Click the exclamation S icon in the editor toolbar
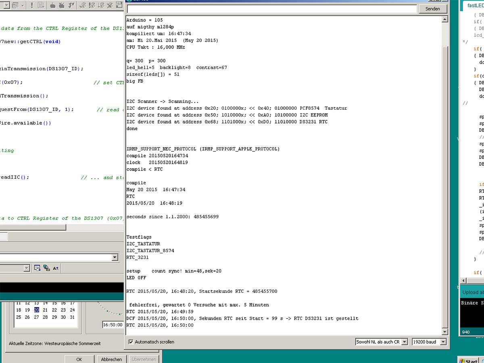This screenshot has height=363, width=484. tap(92, 5)
